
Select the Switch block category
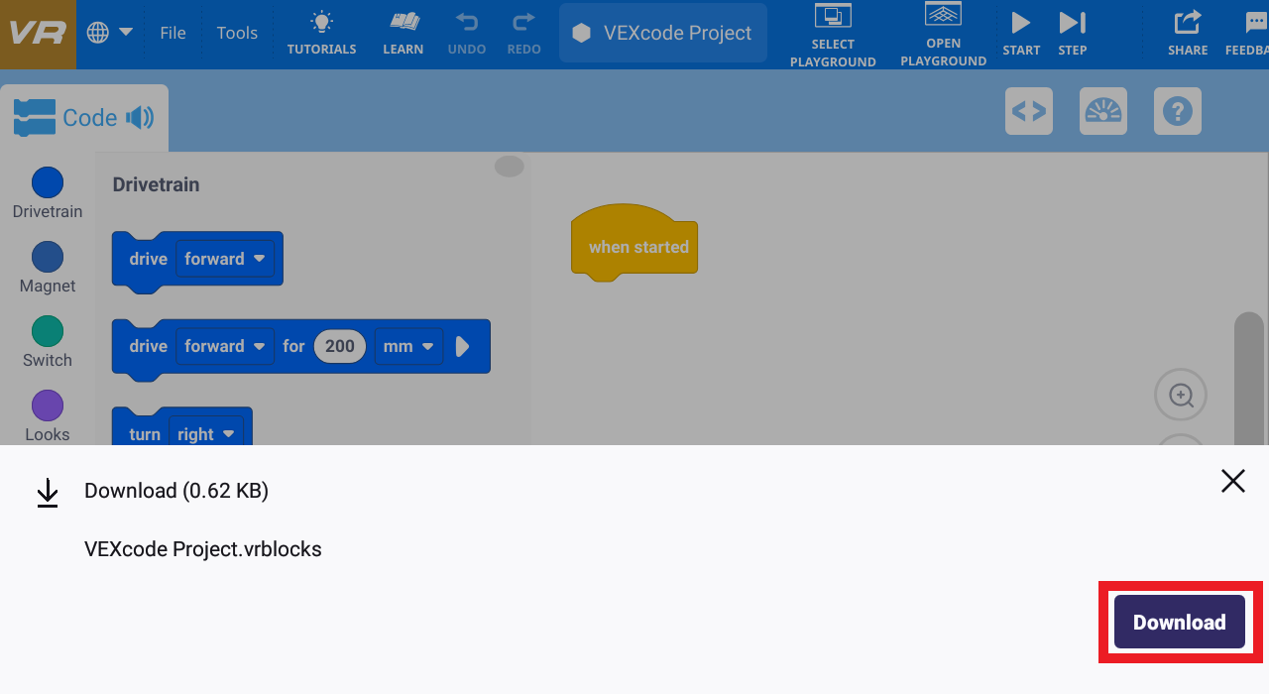(47, 340)
